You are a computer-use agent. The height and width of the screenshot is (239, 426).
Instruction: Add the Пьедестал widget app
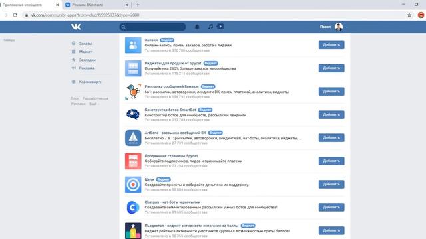331,230
